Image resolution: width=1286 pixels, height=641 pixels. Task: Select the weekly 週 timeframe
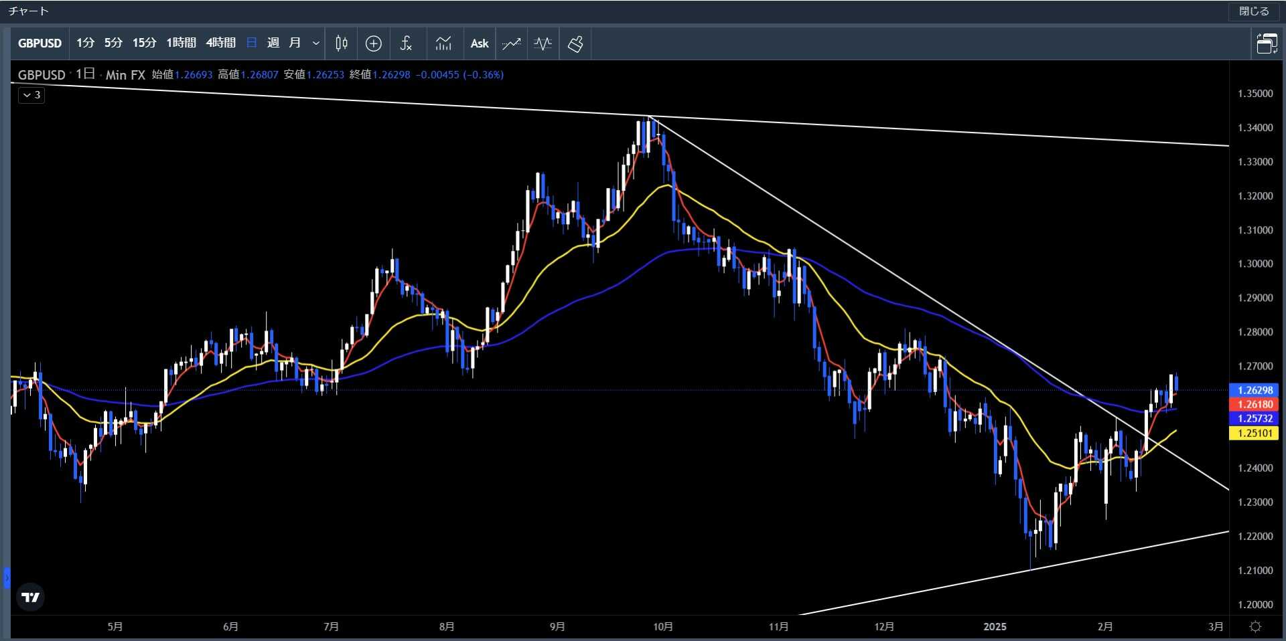point(273,43)
